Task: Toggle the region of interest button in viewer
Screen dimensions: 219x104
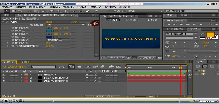Action: click(135, 57)
